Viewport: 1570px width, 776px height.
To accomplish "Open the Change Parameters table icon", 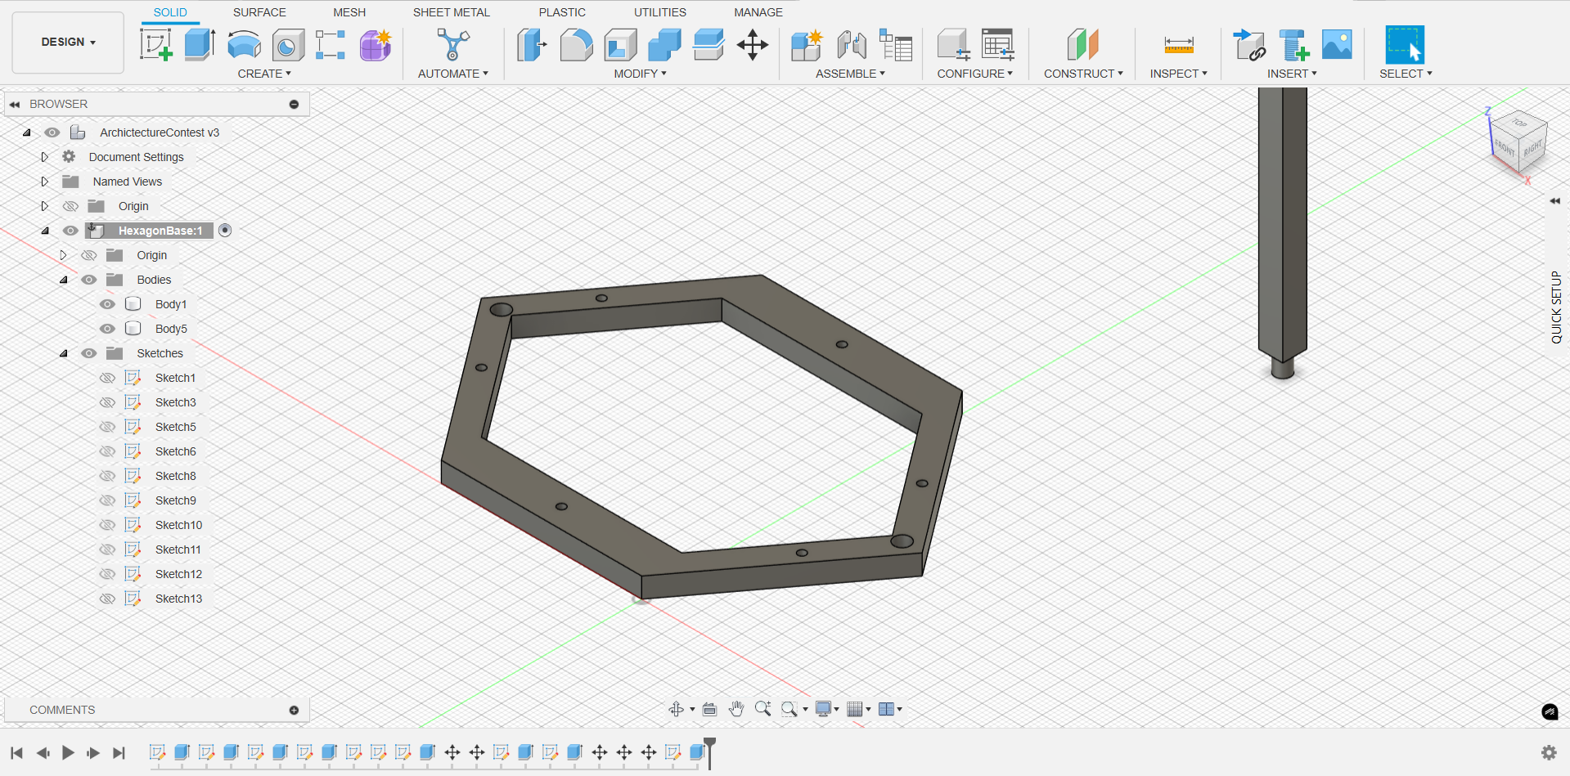I will 998,45.
